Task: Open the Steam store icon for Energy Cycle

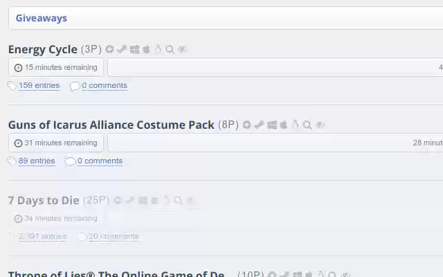Action: tap(122, 49)
